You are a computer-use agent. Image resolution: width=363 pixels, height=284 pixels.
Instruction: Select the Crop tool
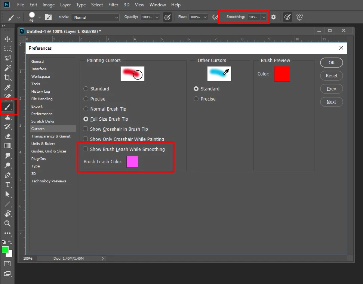(x=7, y=77)
